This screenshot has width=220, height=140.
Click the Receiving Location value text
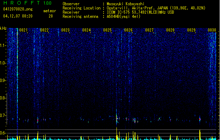(x=156, y=8)
